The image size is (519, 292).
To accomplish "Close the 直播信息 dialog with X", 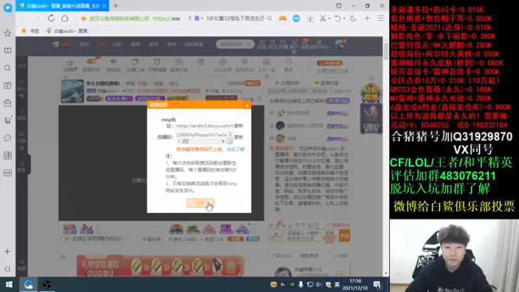I will (x=247, y=106).
